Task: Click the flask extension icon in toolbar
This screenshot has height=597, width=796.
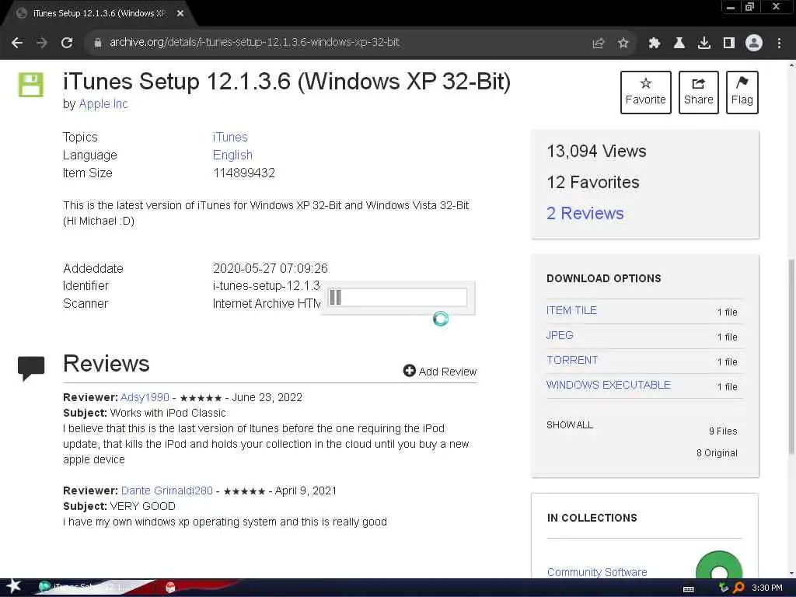Action: point(679,44)
